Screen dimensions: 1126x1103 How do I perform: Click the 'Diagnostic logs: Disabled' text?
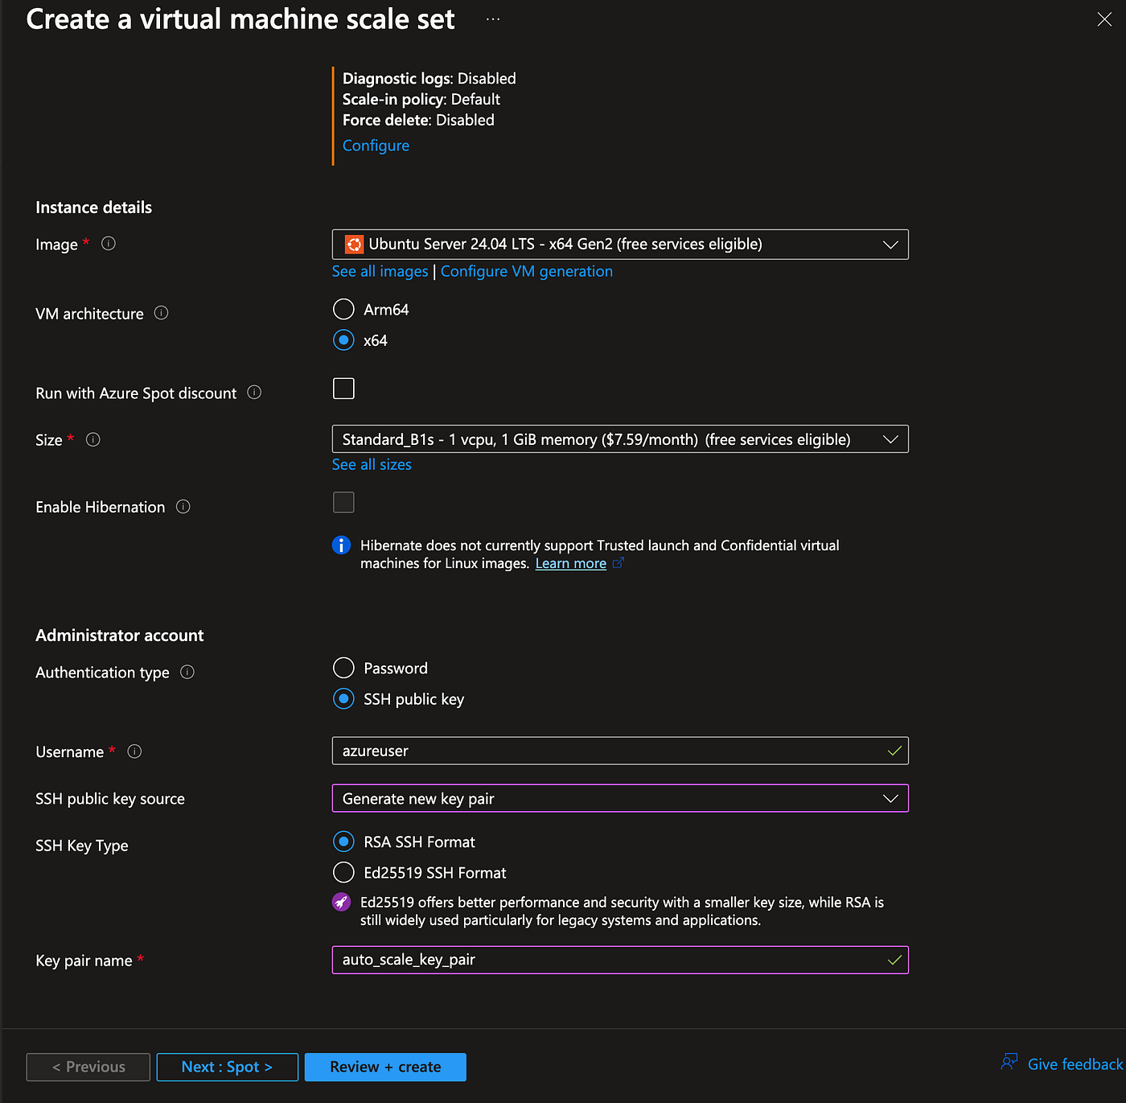pyautogui.click(x=429, y=79)
